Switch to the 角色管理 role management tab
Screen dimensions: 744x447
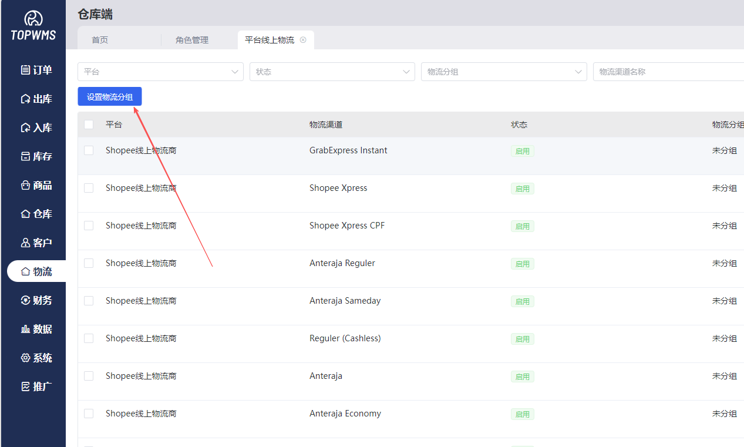pos(192,40)
